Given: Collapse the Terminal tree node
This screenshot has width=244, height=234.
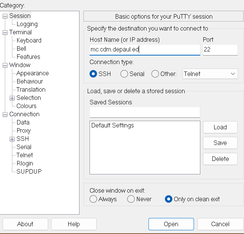Looking at the screenshot, I should (x=5, y=32).
